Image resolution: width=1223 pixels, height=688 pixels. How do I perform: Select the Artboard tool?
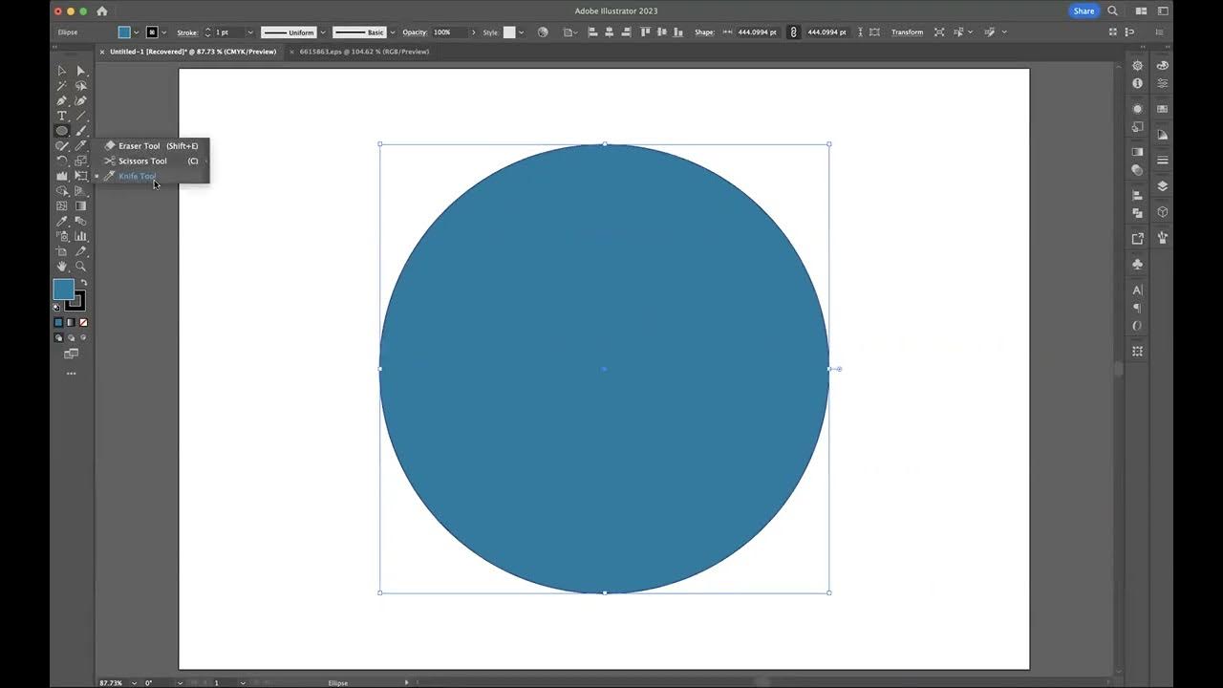pyautogui.click(x=62, y=252)
